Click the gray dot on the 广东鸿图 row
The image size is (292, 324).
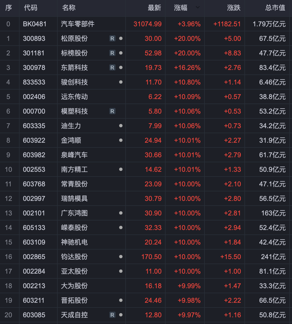click(x=121, y=213)
